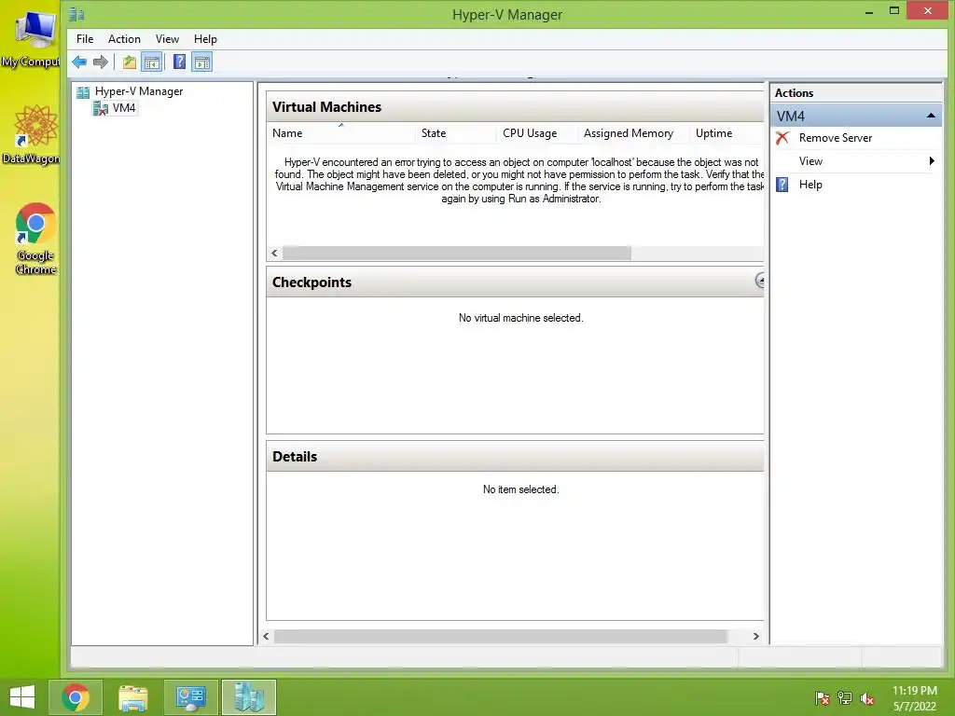Open the Action menu
The width and height of the screenshot is (955, 716).
pyautogui.click(x=124, y=39)
